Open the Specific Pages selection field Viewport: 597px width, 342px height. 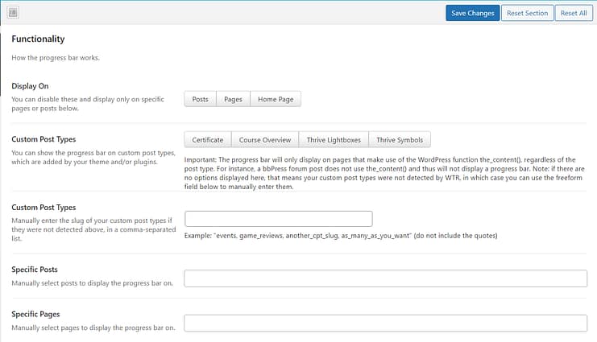385,323
